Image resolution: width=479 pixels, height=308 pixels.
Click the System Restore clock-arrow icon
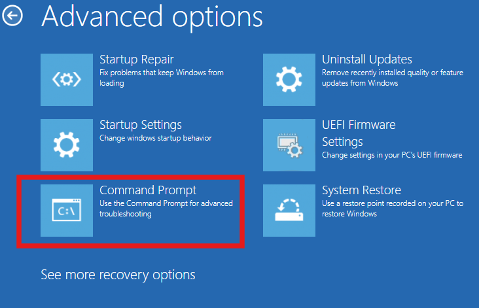(289, 211)
